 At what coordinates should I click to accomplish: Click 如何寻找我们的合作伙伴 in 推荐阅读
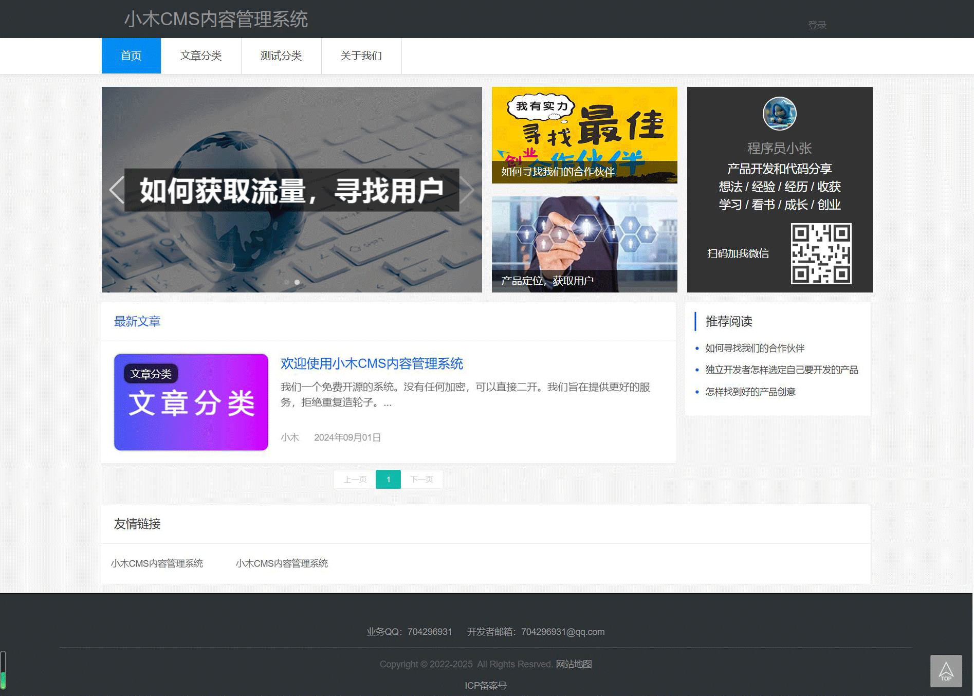tap(755, 348)
